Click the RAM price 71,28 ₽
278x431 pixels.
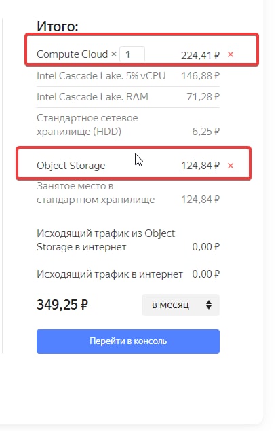(x=203, y=97)
